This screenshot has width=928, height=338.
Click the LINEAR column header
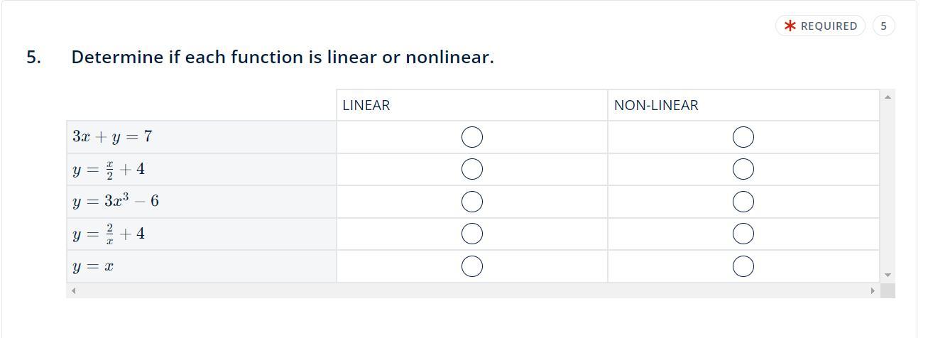(366, 105)
